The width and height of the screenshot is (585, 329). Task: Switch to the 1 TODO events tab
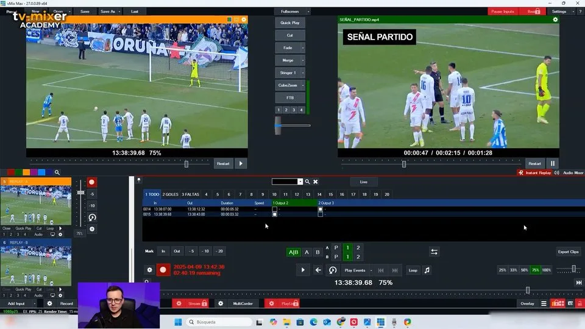[x=152, y=194]
